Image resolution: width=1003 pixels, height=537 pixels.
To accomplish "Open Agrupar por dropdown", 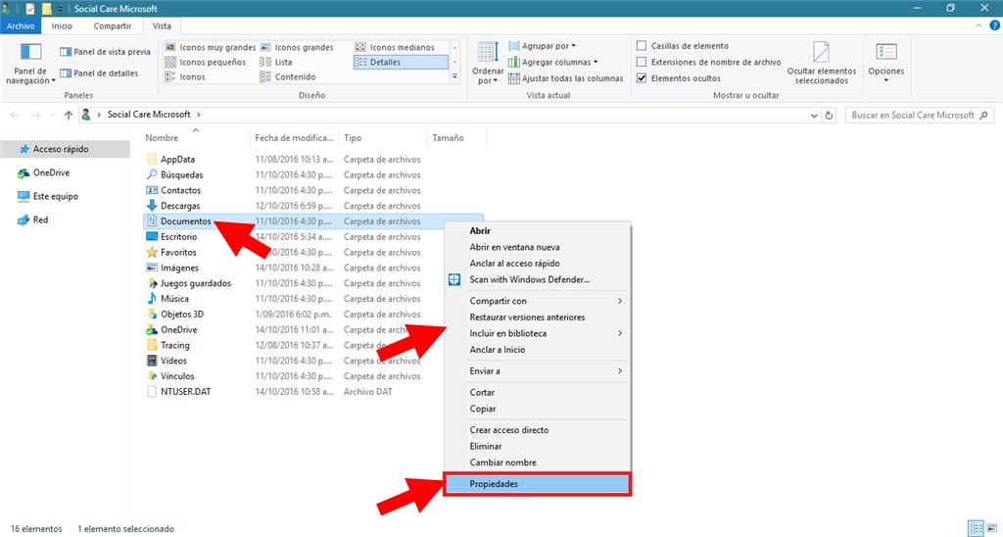I will (543, 46).
